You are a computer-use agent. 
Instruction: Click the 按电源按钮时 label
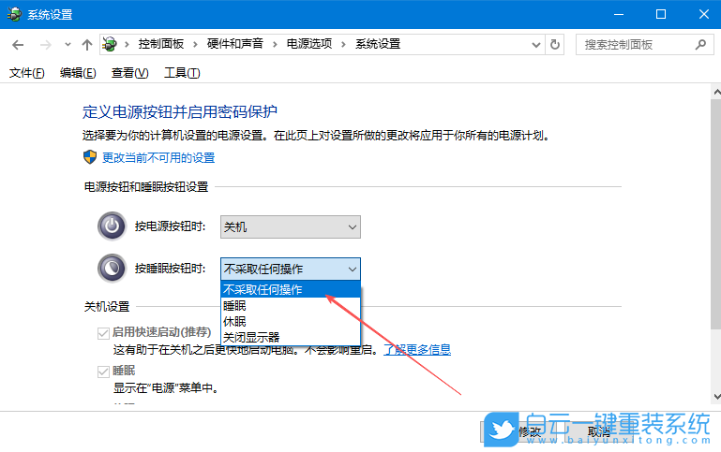[x=170, y=226]
